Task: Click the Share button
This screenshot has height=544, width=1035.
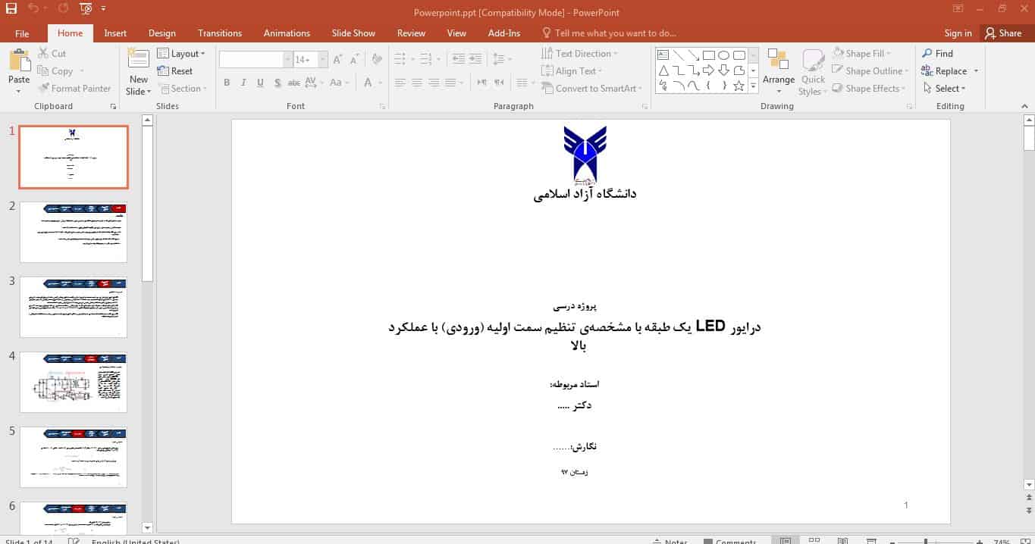Action: point(1003,33)
